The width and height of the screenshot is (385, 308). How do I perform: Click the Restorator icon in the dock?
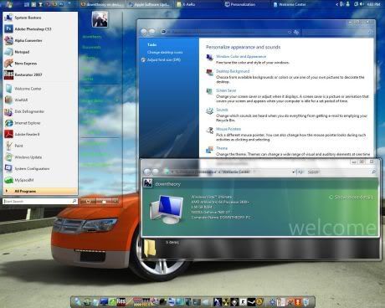point(121,302)
